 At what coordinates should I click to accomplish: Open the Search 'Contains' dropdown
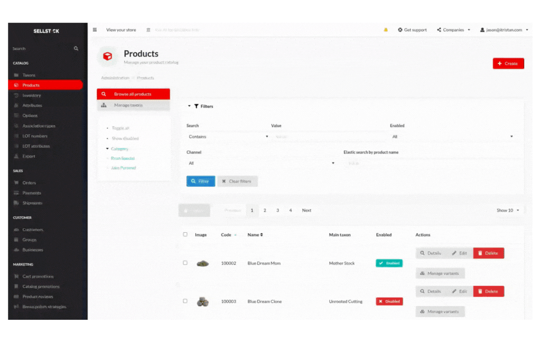pyautogui.click(x=228, y=137)
